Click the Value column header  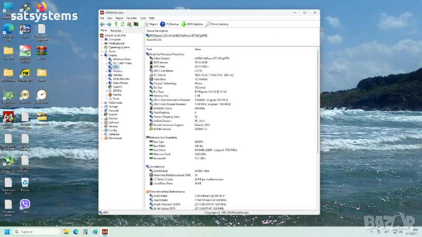(x=198, y=49)
